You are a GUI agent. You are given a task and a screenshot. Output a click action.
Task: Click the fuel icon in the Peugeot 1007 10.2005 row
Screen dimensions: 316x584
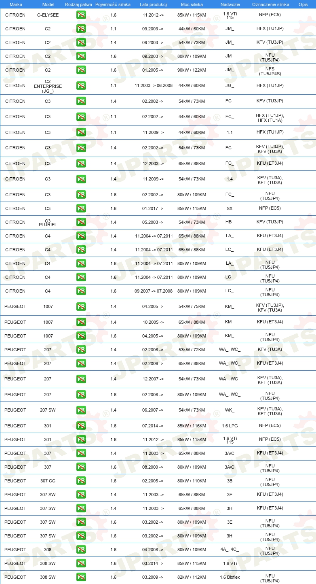[x=81, y=322]
